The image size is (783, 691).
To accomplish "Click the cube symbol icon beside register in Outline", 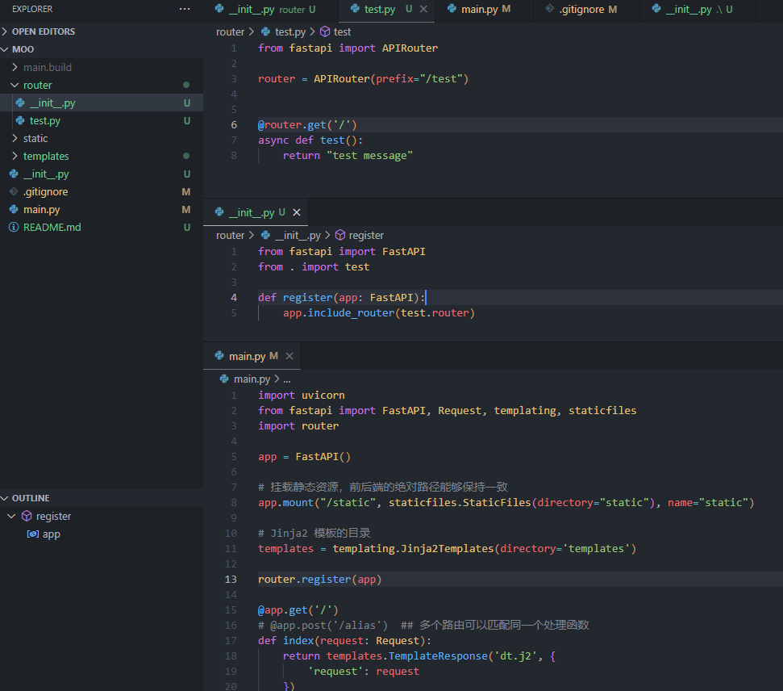I will [27, 516].
